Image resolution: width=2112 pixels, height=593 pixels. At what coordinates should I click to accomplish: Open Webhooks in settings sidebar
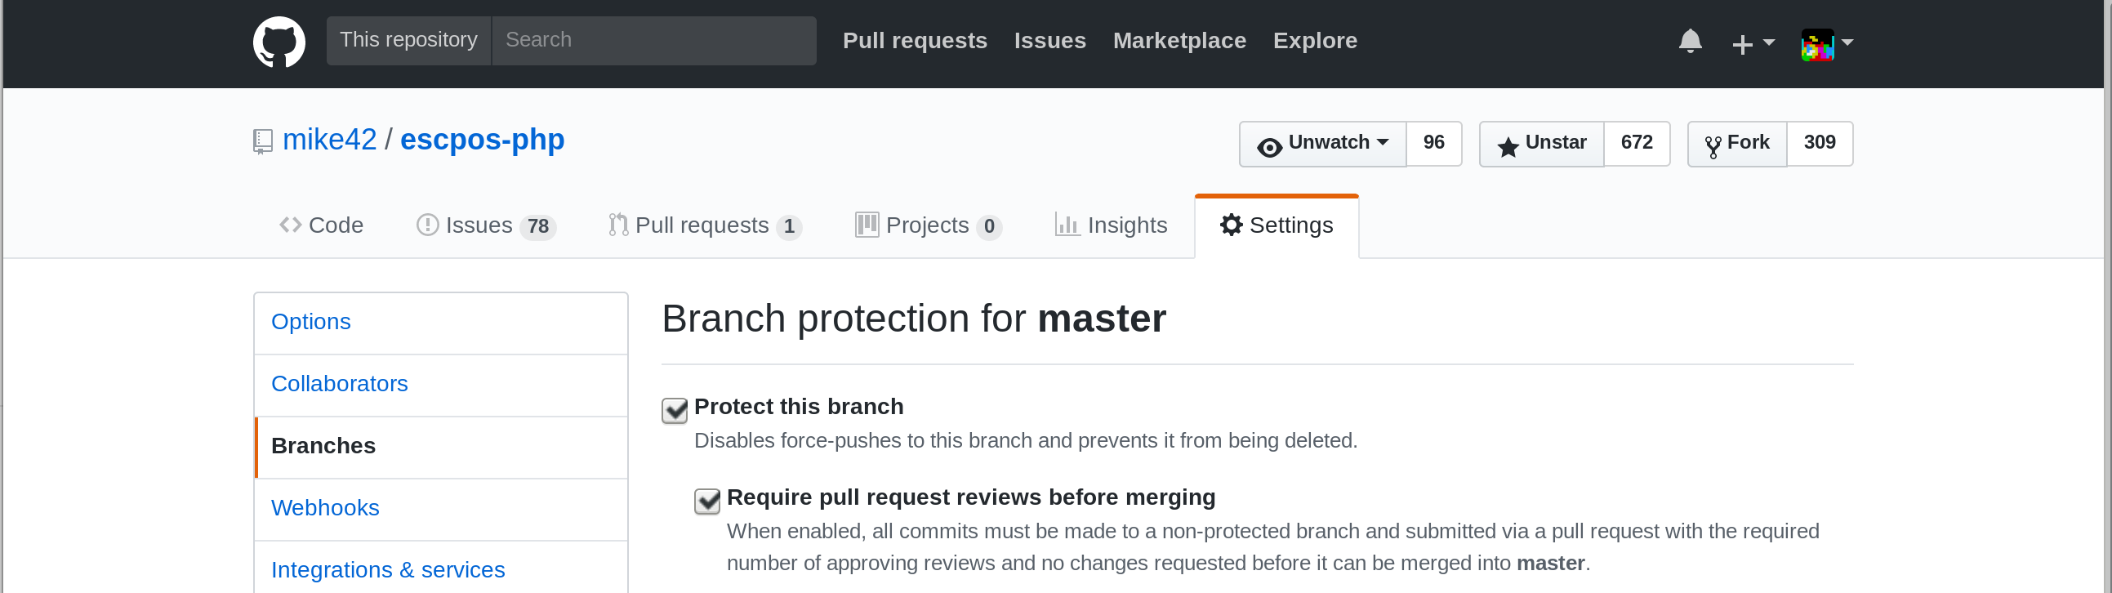point(325,508)
